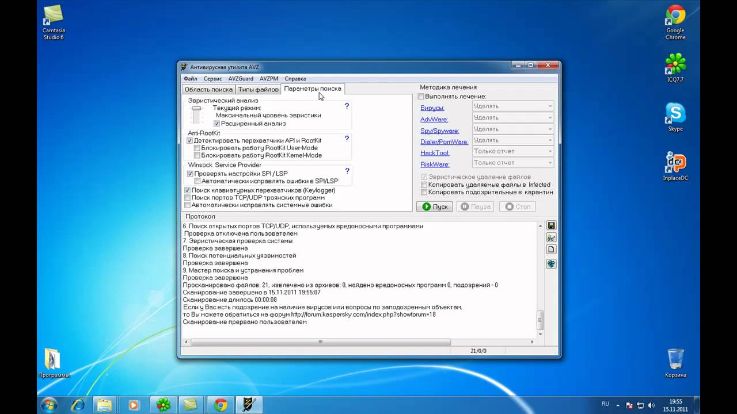
Task: Open Skype desktop shortcut
Action: click(x=675, y=117)
